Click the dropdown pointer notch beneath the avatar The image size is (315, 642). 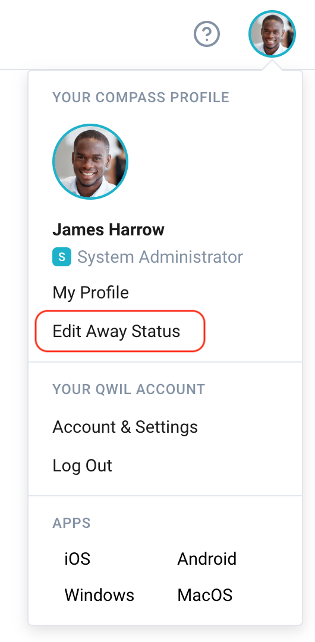pos(272,65)
